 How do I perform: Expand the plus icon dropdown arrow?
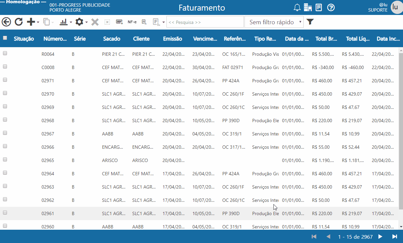coord(38,22)
